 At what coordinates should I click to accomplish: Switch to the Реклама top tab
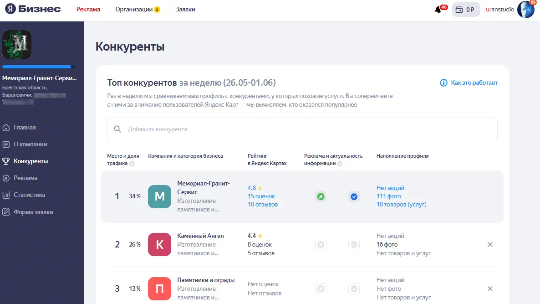(x=88, y=9)
